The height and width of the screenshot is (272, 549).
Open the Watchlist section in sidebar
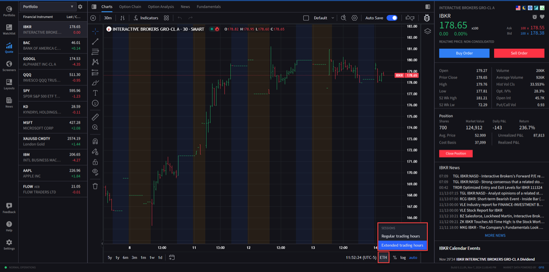9,30
